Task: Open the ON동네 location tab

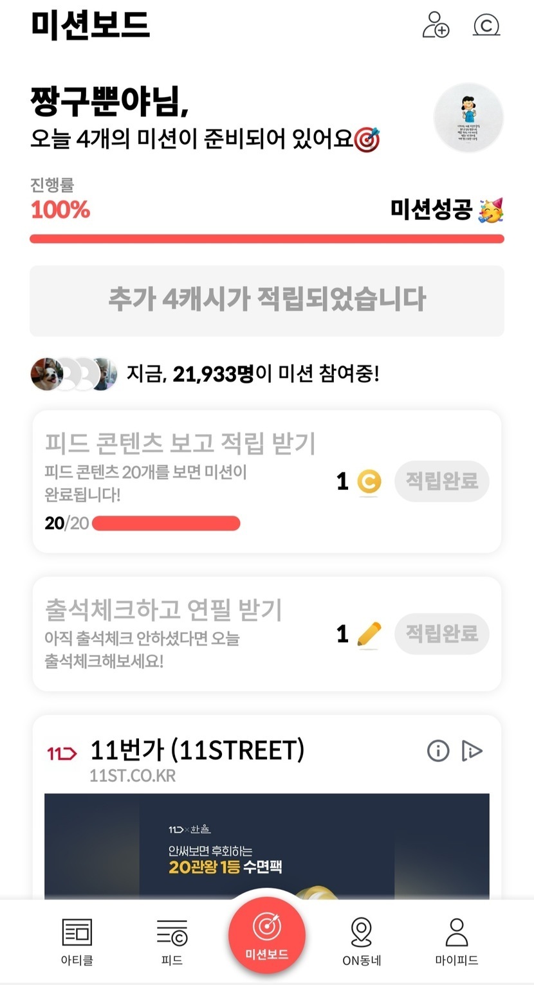Action: (362, 941)
